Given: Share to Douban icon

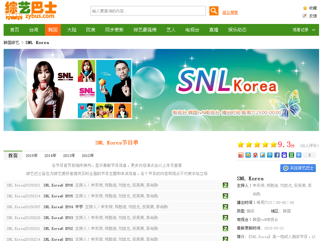Looking at the screenshot, I should click(x=291, y=155).
